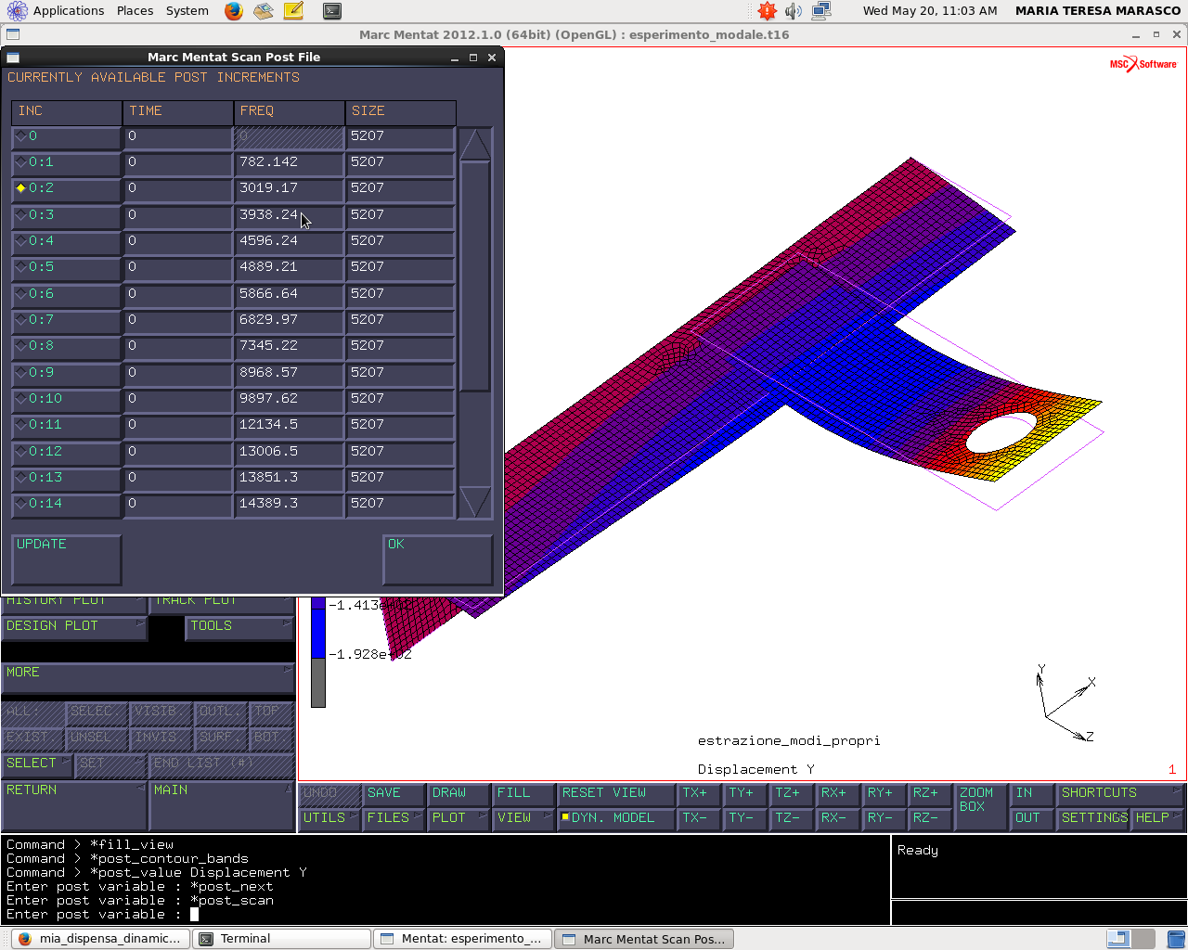Toggle the DYN. MODEL option
The height and width of the screenshot is (950, 1188).
pyautogui.click(x=615, y=818)
